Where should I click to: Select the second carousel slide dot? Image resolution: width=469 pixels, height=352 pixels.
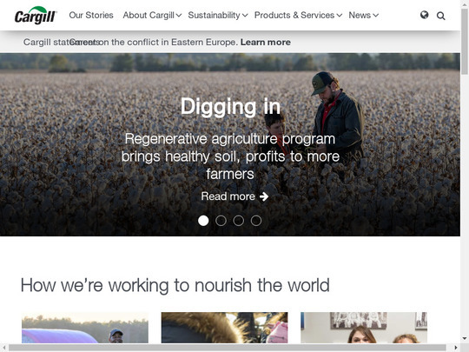pyautogui.click(x=221, y=221)
